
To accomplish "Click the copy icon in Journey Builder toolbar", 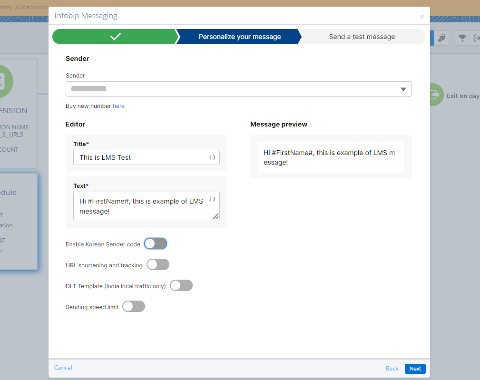I will (x=441, y=38).
